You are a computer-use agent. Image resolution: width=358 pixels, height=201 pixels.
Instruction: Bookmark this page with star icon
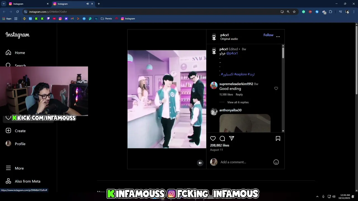pyautogui.click(x=294, y=12)
